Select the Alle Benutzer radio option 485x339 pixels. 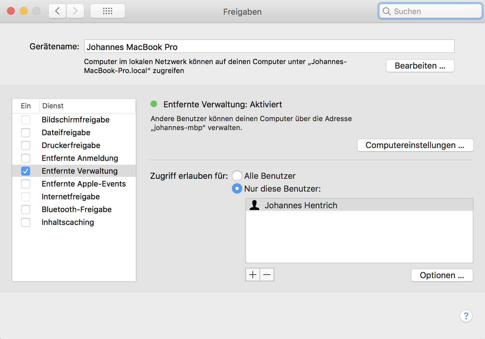[x=237, y=176]
